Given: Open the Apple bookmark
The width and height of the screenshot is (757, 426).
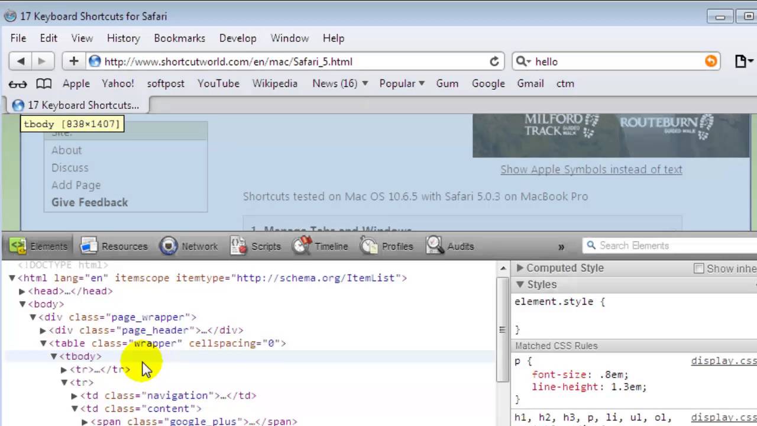Looking at the screenshot, I should coord(76,83).
